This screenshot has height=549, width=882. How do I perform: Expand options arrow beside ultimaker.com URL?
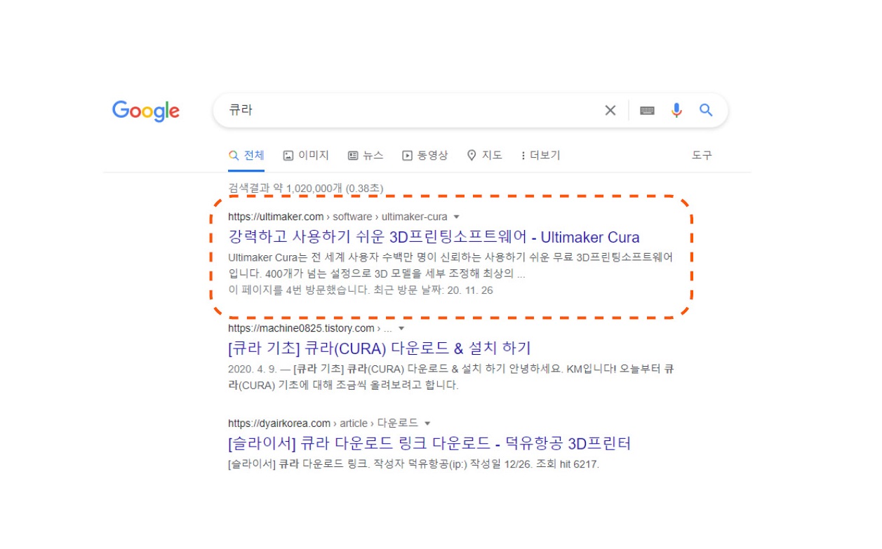tap(456, 217)
